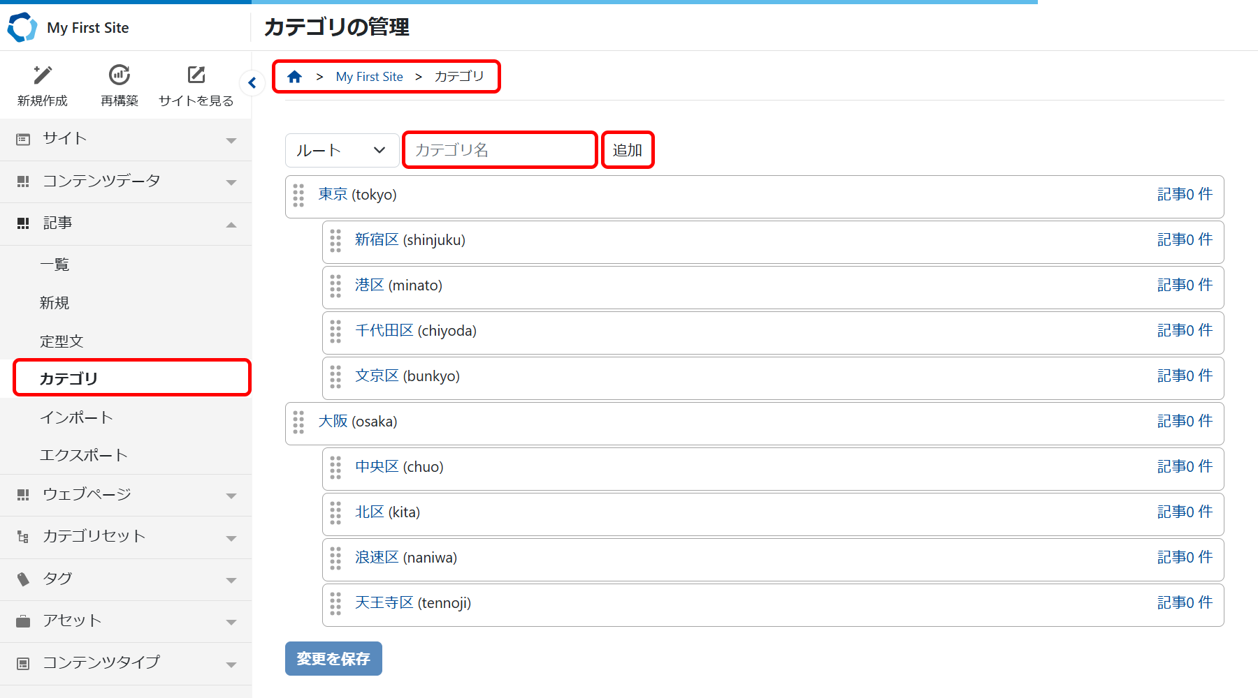Focus the カテゴリ名 text field
1258x698 pixels.
click(x=500, y=150)
